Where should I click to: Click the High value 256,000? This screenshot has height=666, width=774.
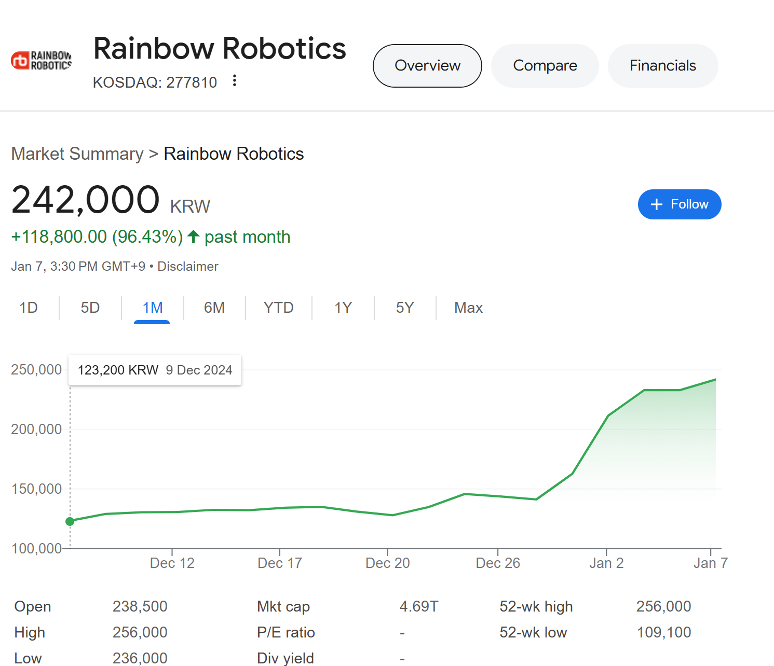(x=140, y=632)
